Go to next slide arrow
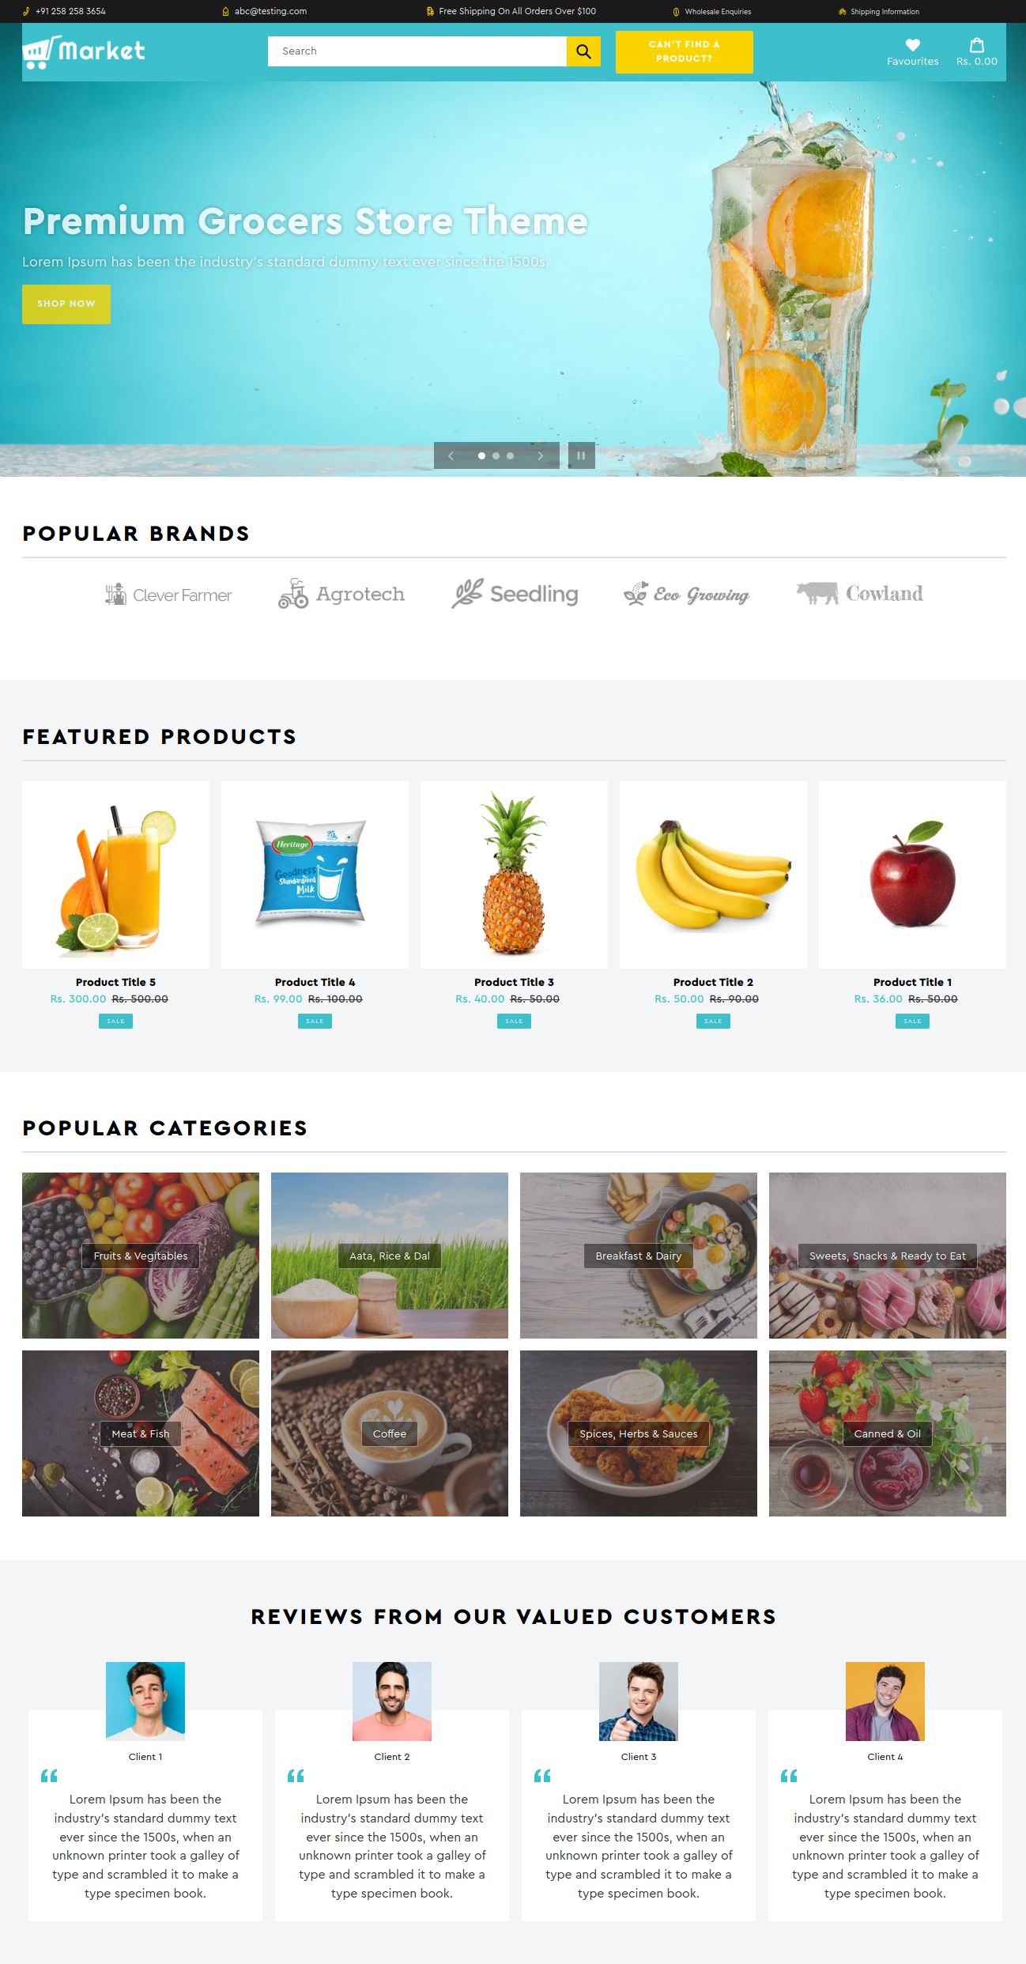 click(x=540, y=455)
